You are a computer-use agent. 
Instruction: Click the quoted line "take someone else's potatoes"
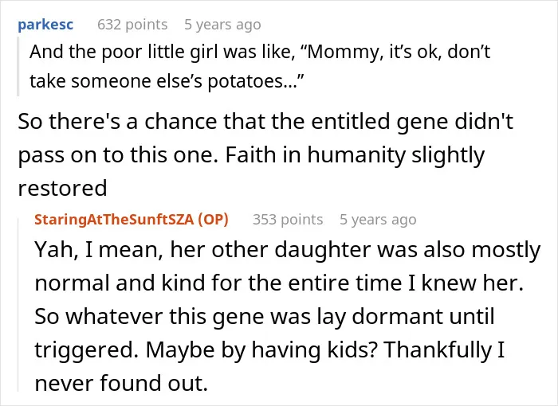(167, 81)
